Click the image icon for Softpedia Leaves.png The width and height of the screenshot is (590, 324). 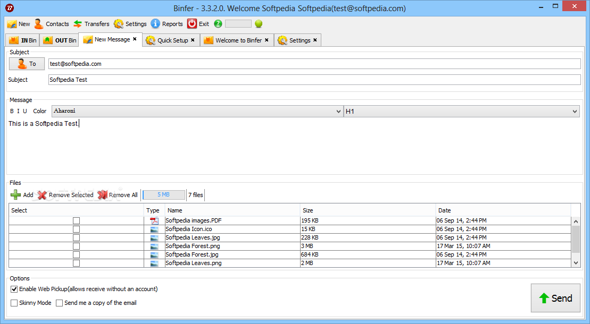[154, 263]
